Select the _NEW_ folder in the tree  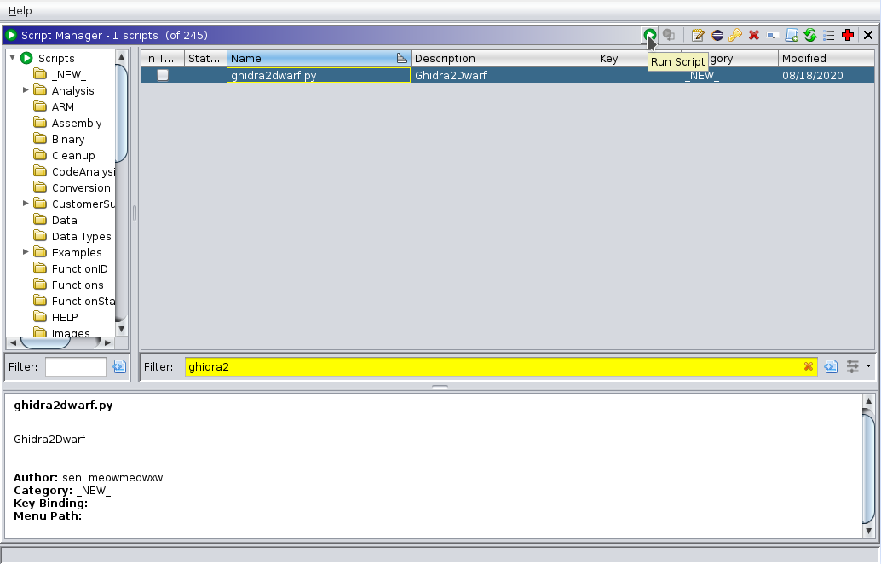68,75
